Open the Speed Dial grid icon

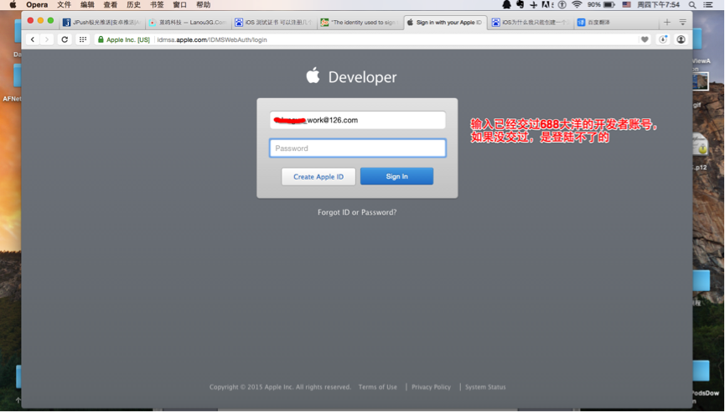[83, 39]
